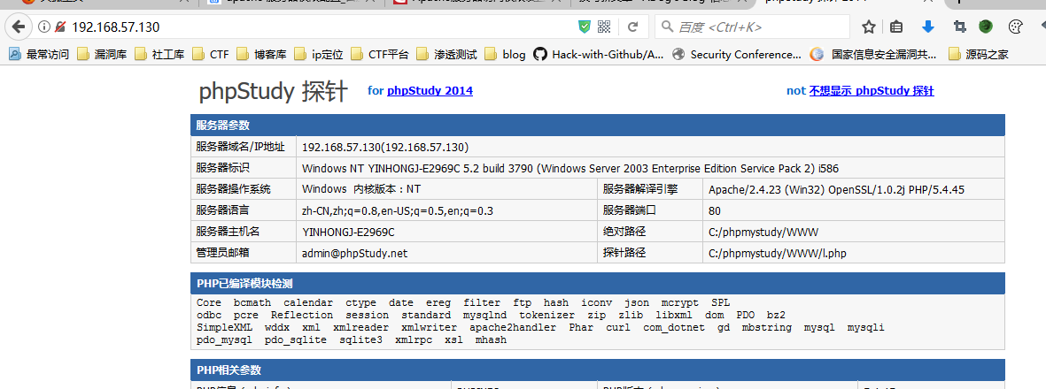Click the PHP已编译模块检测 section header
Image resolution: width=1046 pixels, height=389 pixels.
[597, 283]
